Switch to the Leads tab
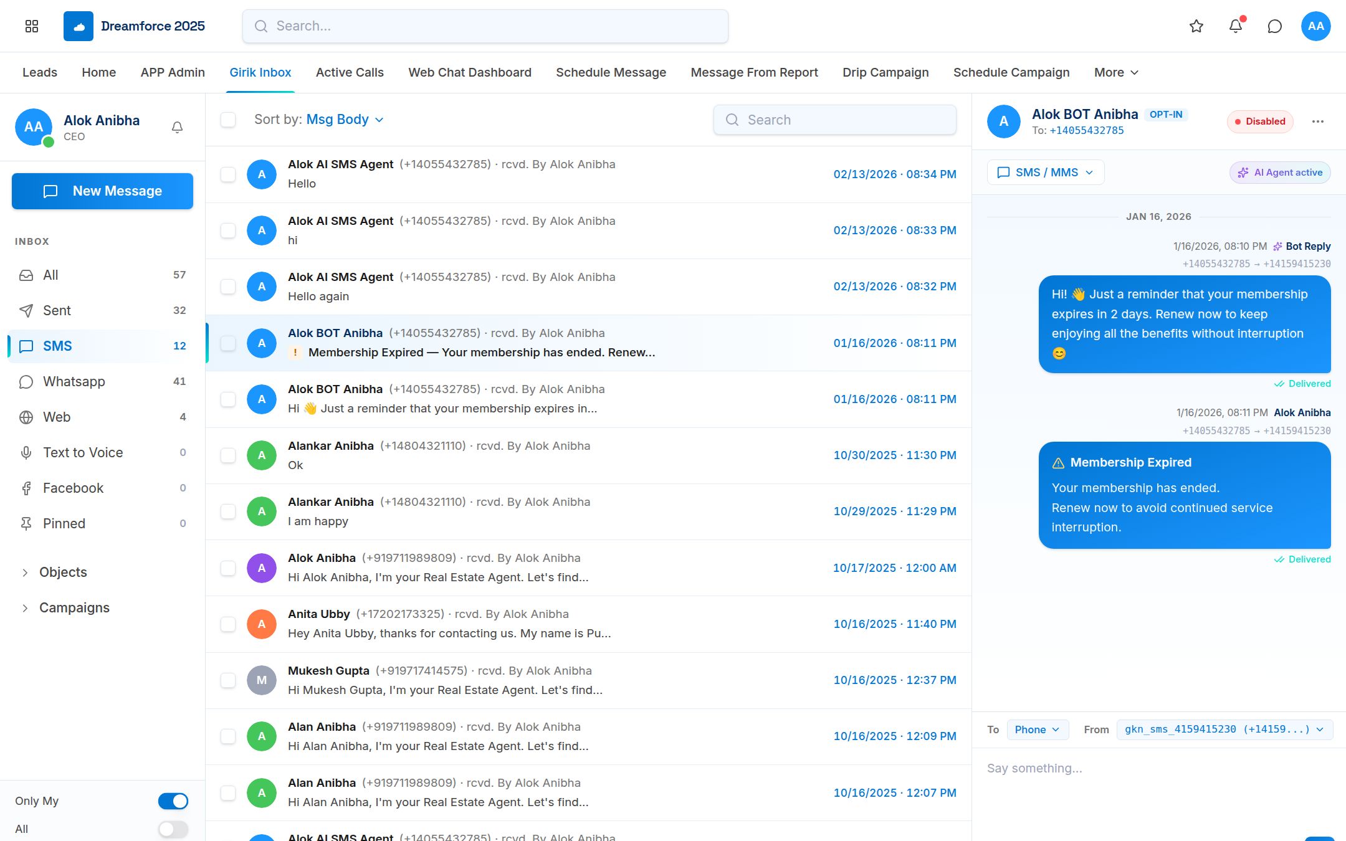1346x841 pixels. coord(40,72)
